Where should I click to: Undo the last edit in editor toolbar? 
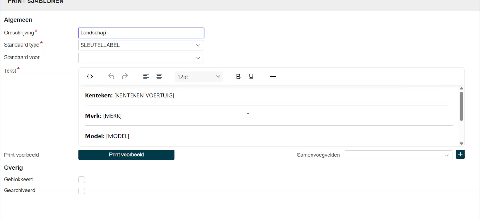click(x=111, y=77)
